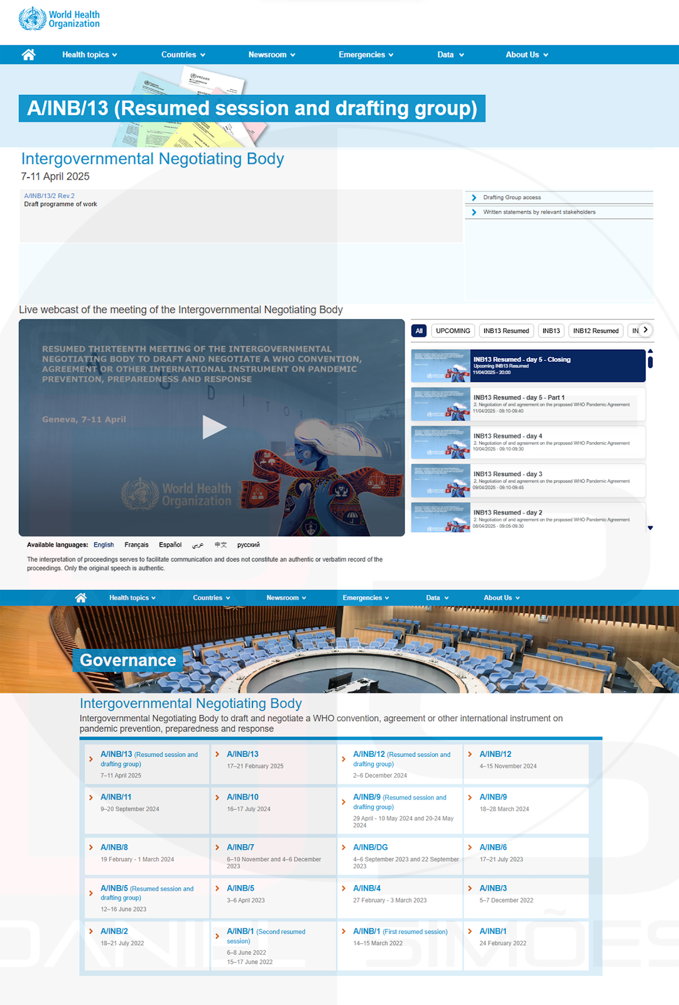Open Countries in lower navigation bar
The height and width of the screenshot is (1005, 679).
tap(212, 597)
